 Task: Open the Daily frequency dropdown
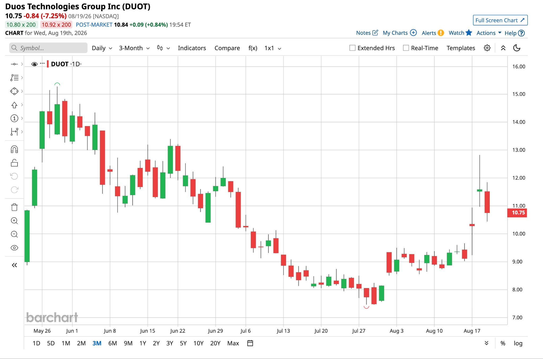[x=102, y=48]
